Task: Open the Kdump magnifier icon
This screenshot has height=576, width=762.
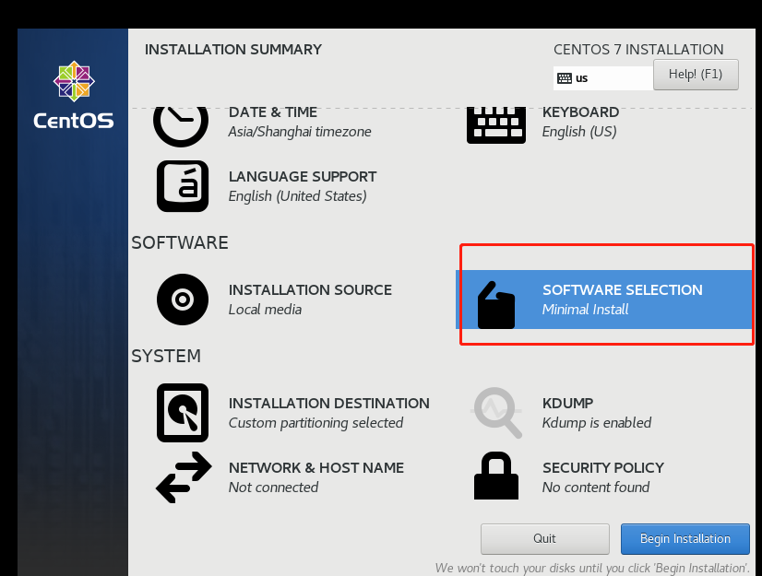Action: click(x=496, y=413)
